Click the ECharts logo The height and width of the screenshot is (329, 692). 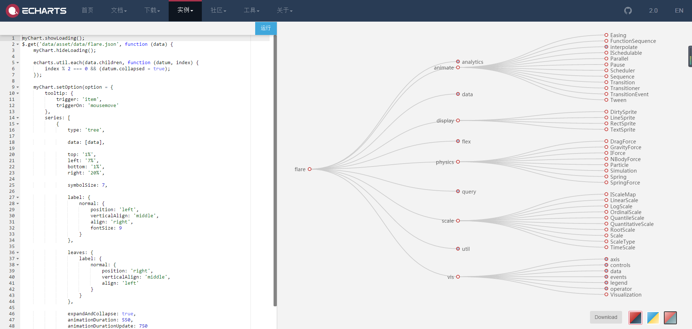coord(36,11)
